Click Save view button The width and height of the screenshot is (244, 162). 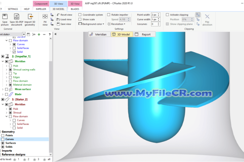(x=64, y=24)
